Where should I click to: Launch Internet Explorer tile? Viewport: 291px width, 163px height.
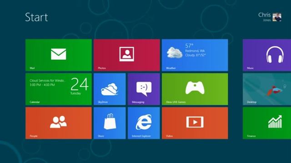tap(144, 123)
